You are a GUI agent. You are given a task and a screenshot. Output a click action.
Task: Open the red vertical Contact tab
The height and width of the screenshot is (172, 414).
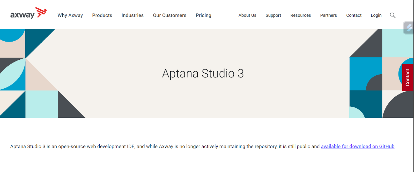(408, 77)
